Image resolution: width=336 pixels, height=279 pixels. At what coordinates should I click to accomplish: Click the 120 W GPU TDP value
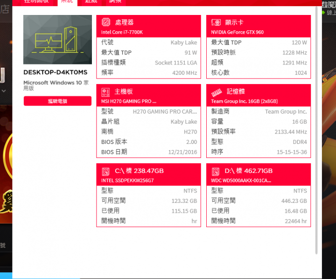click(299, 43)
